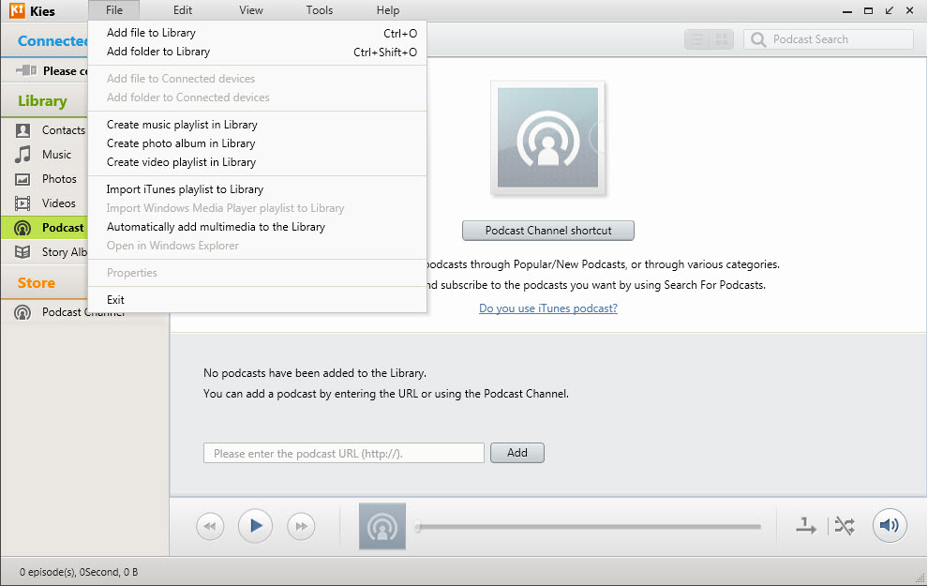Click the Library section header

pos(42,101)
